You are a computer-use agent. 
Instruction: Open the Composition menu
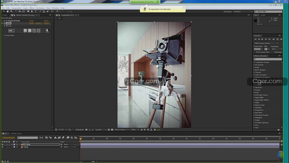(16, 8)
